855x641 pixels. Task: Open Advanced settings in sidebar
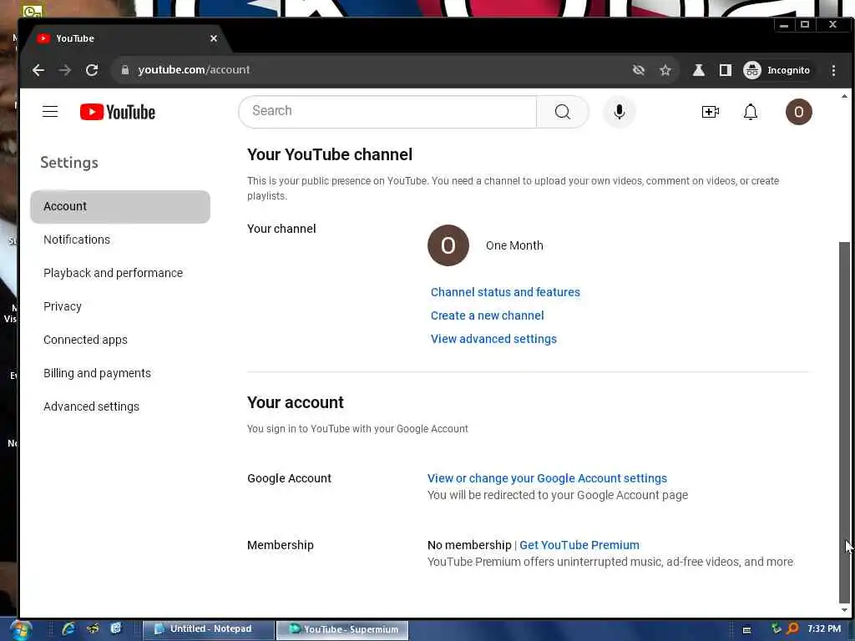91,406
